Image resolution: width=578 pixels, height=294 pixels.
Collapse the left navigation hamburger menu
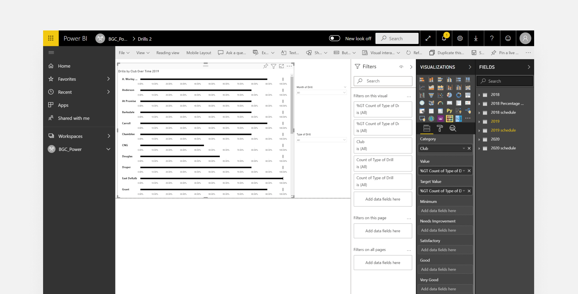[51, 52]
